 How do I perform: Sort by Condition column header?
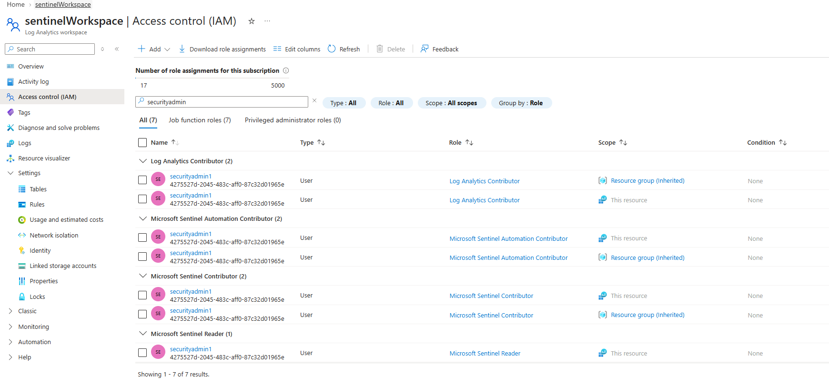pos(767,142)
